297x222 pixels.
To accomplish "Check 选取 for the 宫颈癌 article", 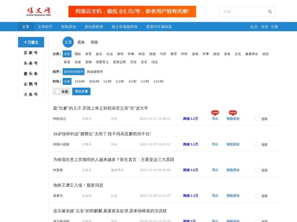I will click(257, 170).
